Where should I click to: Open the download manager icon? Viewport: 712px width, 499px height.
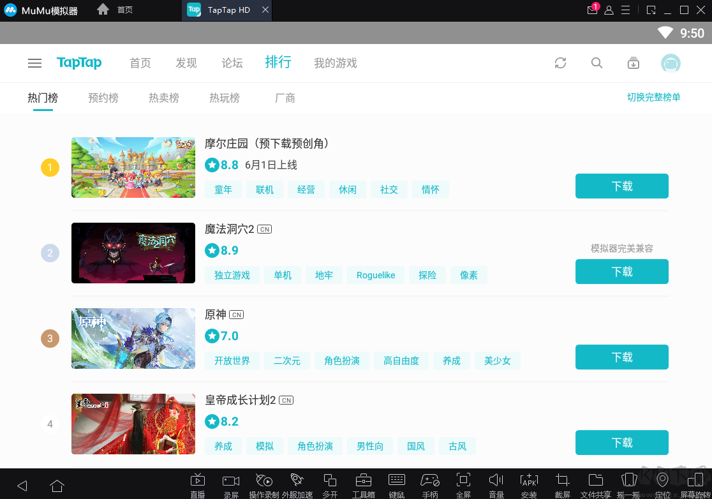634,63
